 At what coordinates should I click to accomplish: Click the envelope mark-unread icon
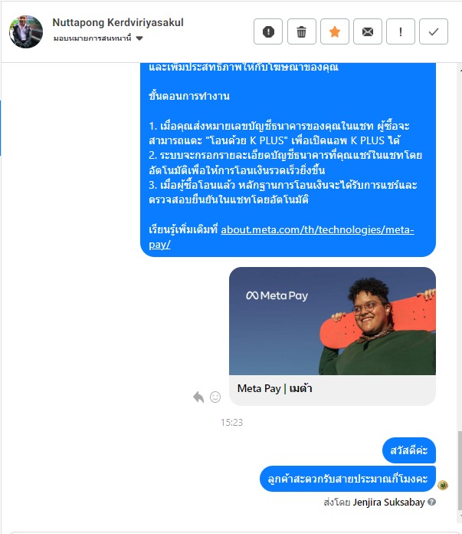(x=368, y=31)
